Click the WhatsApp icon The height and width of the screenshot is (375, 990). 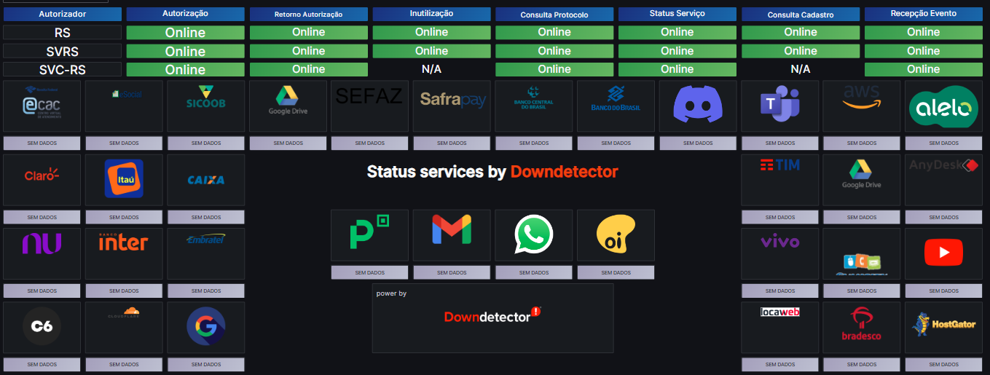point(534,235)
